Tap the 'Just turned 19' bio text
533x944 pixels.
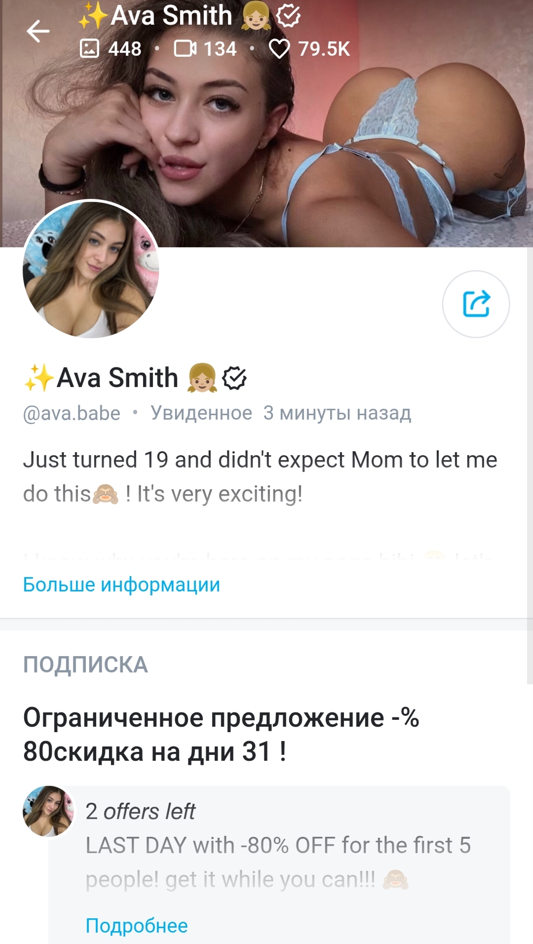point(260,476)
